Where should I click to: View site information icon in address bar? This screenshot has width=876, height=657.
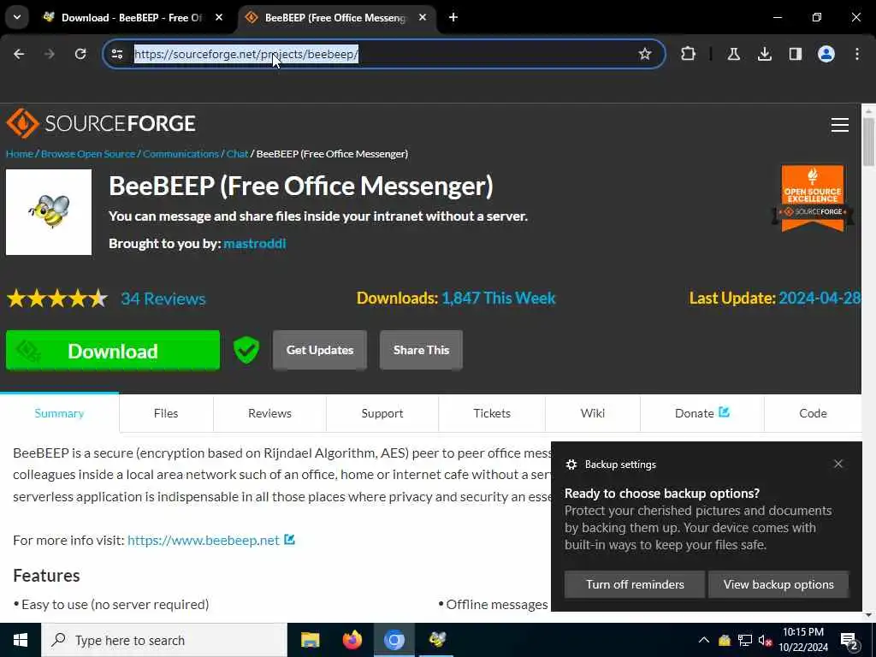(117, 54)
